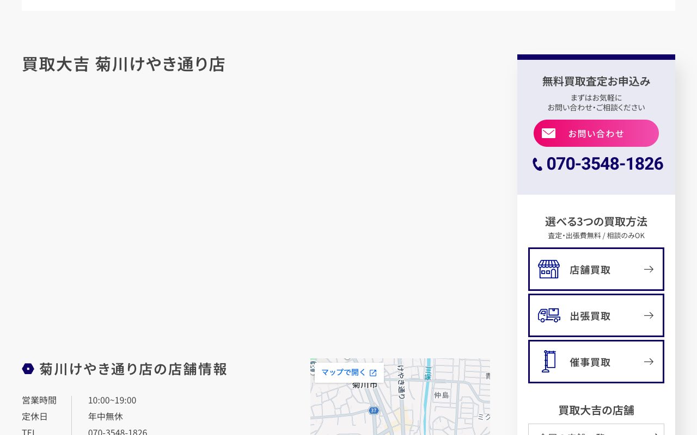697x435 pixels.
Task: Click the route 37 marker on map
Action: point(373,411)
